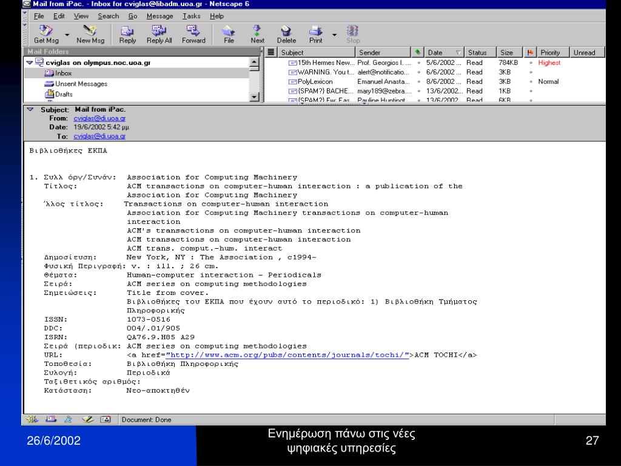Open the Help menu
Screen dimensions: 621x466
(x=217, y=16)
